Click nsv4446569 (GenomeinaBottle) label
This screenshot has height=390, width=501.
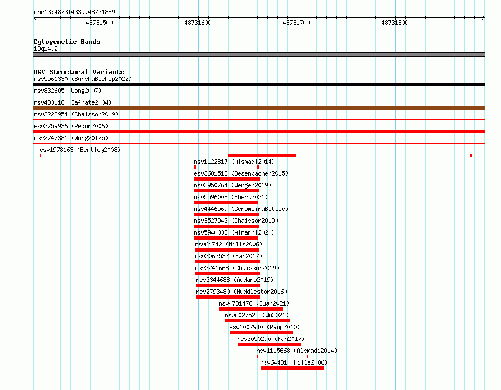coord(241,209)
